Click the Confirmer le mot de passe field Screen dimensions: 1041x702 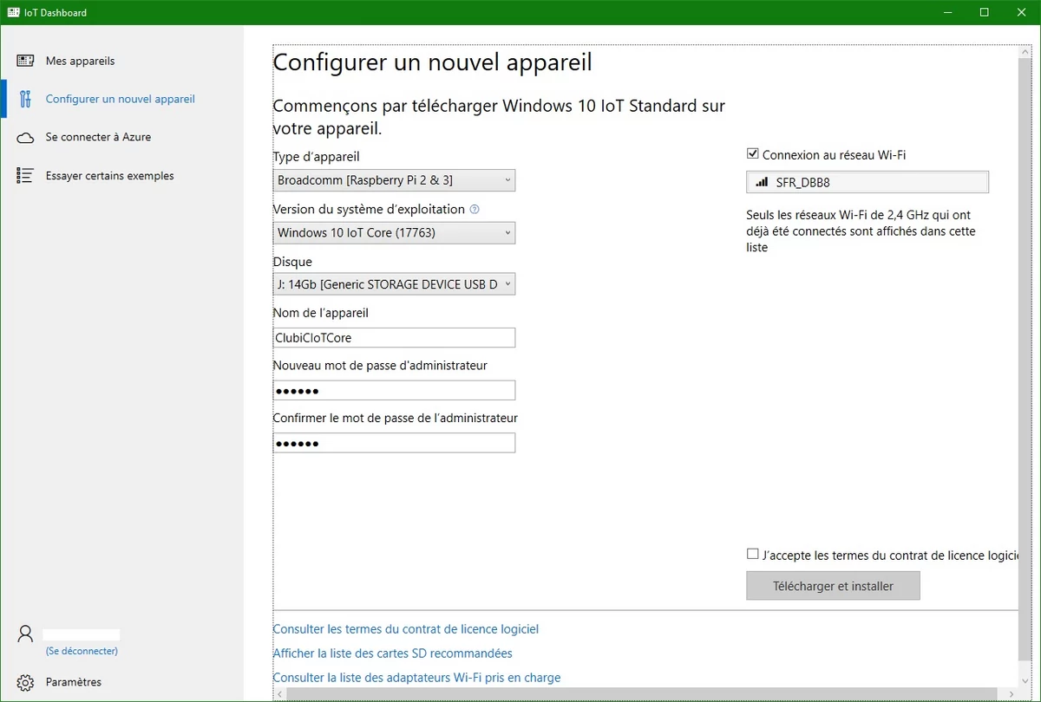coord(394,443)
